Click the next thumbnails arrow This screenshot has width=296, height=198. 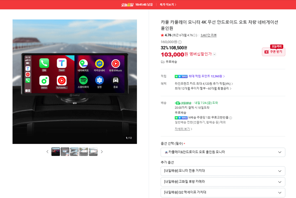point(102,152)
